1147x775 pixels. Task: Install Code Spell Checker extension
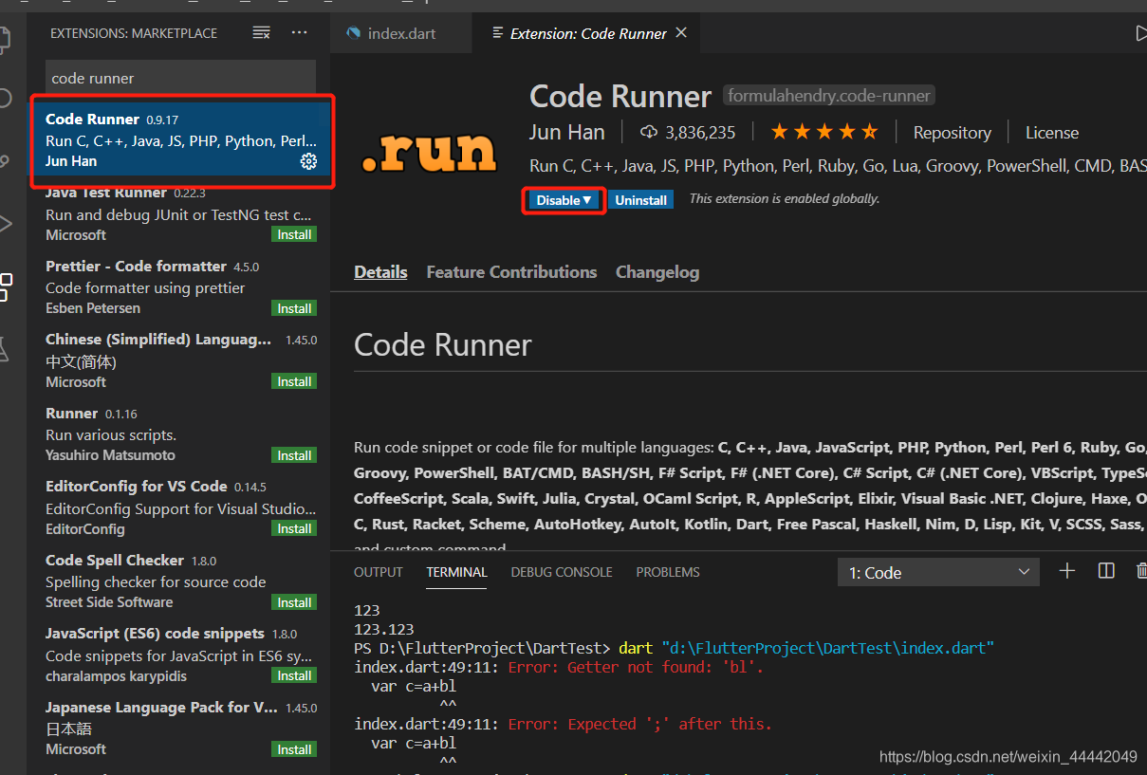coord(294,602)
